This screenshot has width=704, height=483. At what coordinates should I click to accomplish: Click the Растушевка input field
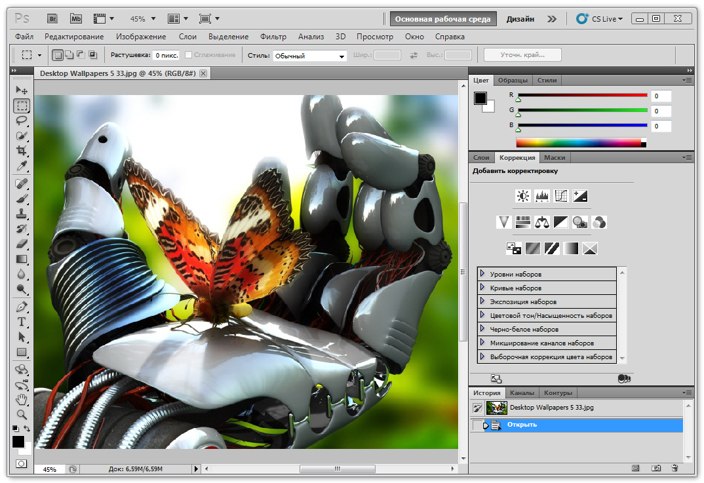click(x=166, y=55)
